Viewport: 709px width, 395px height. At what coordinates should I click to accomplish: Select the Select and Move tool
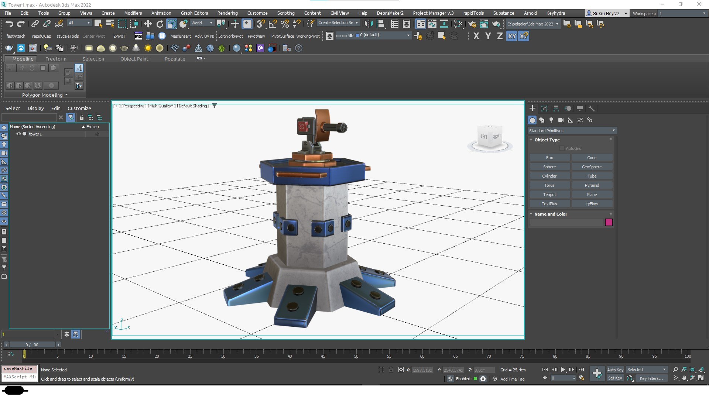pyautogui.click(x=148, y=24)
